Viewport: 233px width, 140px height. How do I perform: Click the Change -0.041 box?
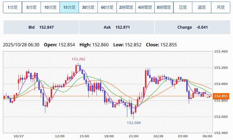[193, 27]
